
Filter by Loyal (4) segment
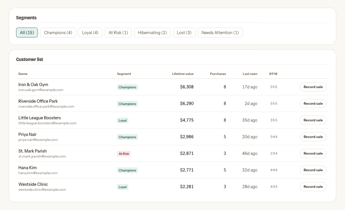[x=90, y=32]
